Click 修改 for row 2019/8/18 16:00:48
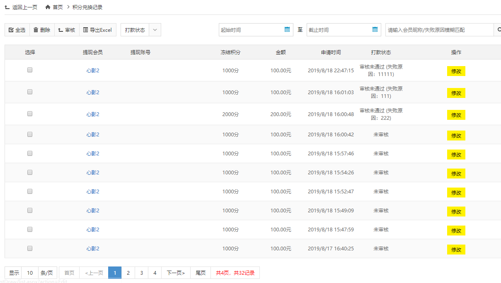The image size is (501, 283). tap(456, 115)
